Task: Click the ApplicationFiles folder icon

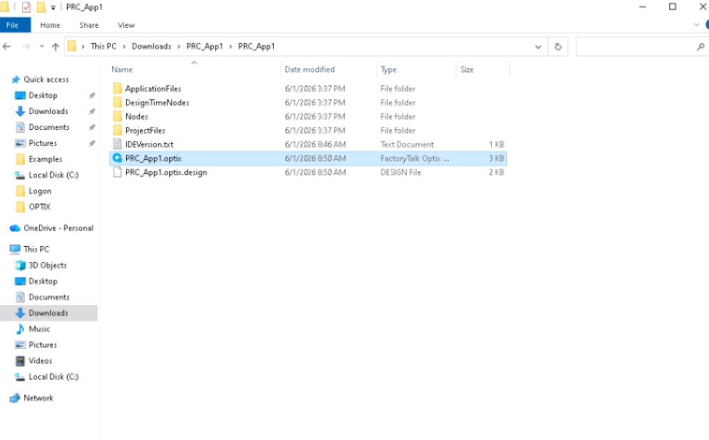Action: click(118, 88)
